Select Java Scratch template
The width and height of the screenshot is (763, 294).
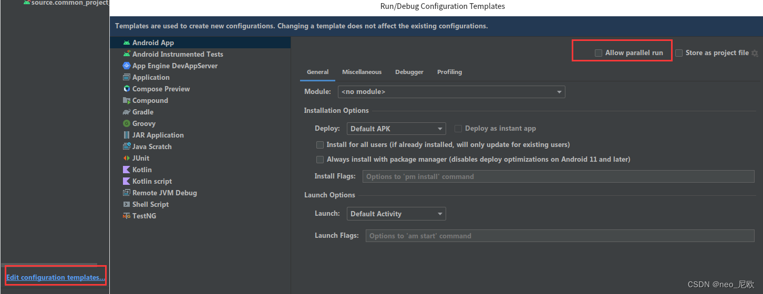tap(200, 146)
